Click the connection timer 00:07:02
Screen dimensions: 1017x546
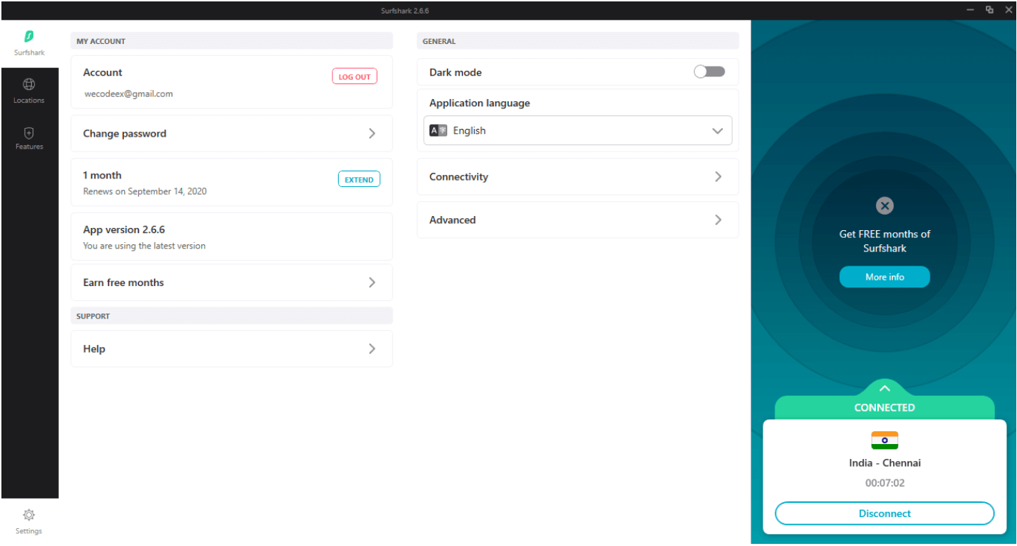coord(884,483)
